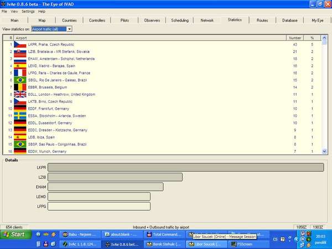Click the 1858Z time in status bar
Image resolution: width=332 pixels, height=249 pixels.
(x=302, y=227)
